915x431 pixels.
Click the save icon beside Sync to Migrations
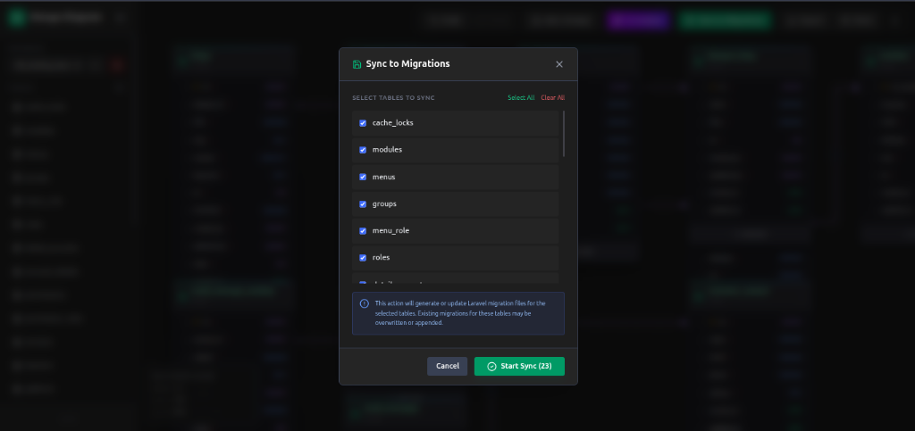[x=357, y=64]
